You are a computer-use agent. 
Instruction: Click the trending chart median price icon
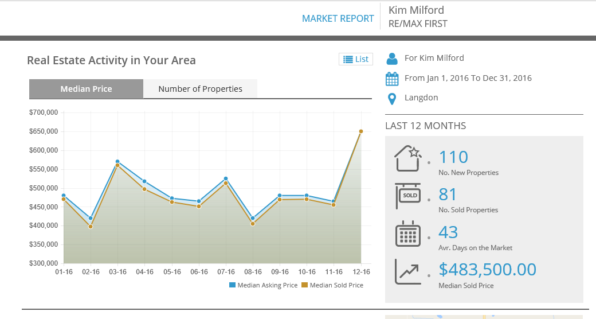pos(407,271)
